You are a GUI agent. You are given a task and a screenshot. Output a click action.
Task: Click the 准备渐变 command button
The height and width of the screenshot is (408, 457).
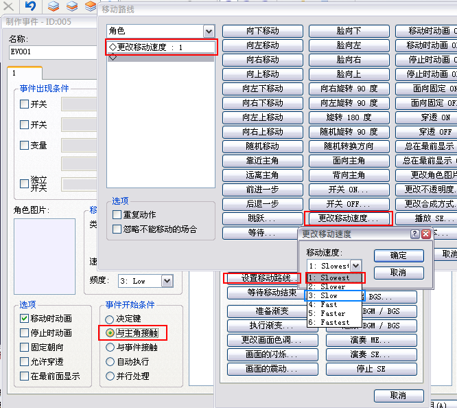pyautogui.click(x=267, y=311)
